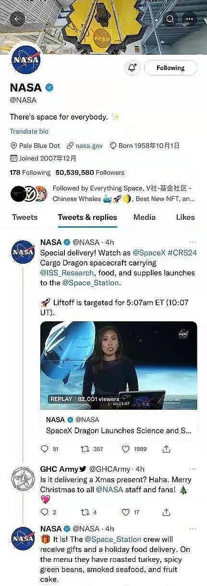The height and width of the screenshot is (586, 207).
Task: Expand options on the first NASA tweet
Action: pyautogui.click(x=193, y=242)
